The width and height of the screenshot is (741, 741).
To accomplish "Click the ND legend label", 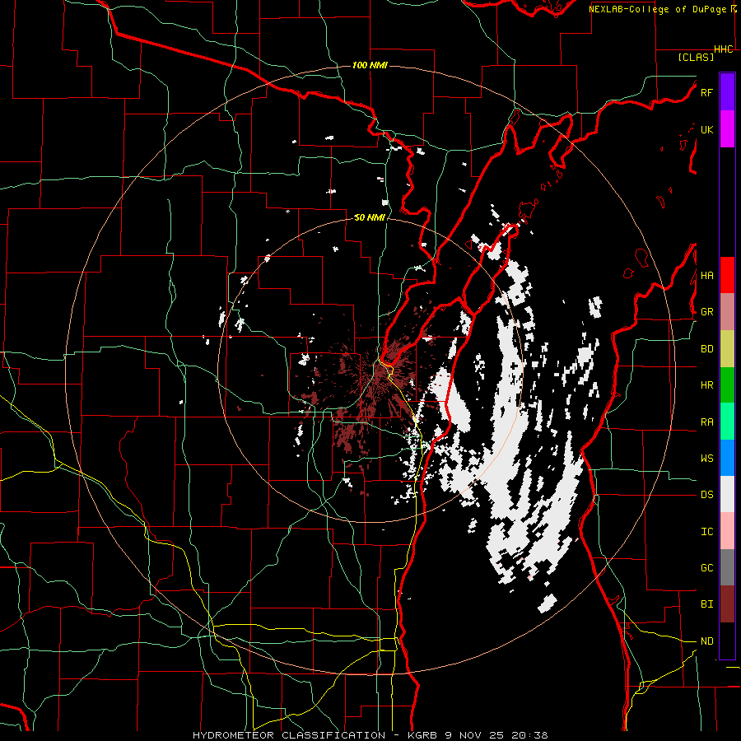I will tap(706, 641).
